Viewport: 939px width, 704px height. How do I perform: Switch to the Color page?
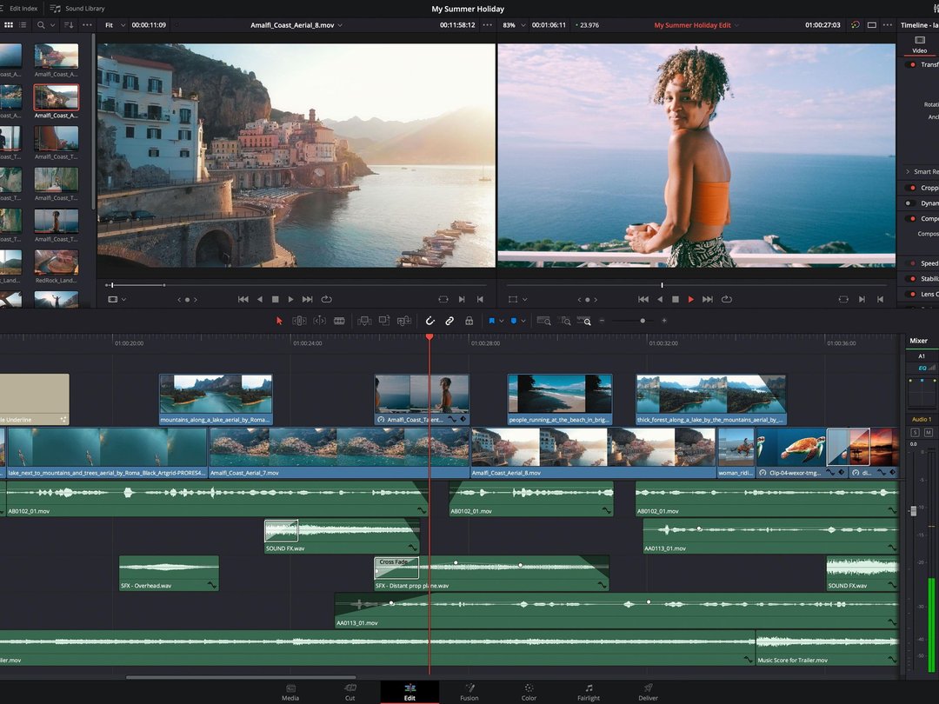[x=528, y=691]
